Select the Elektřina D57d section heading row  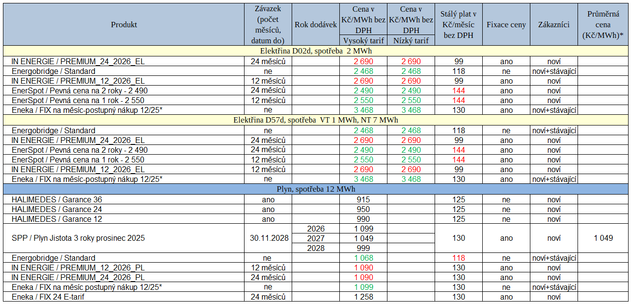click(x=315, y=120)
